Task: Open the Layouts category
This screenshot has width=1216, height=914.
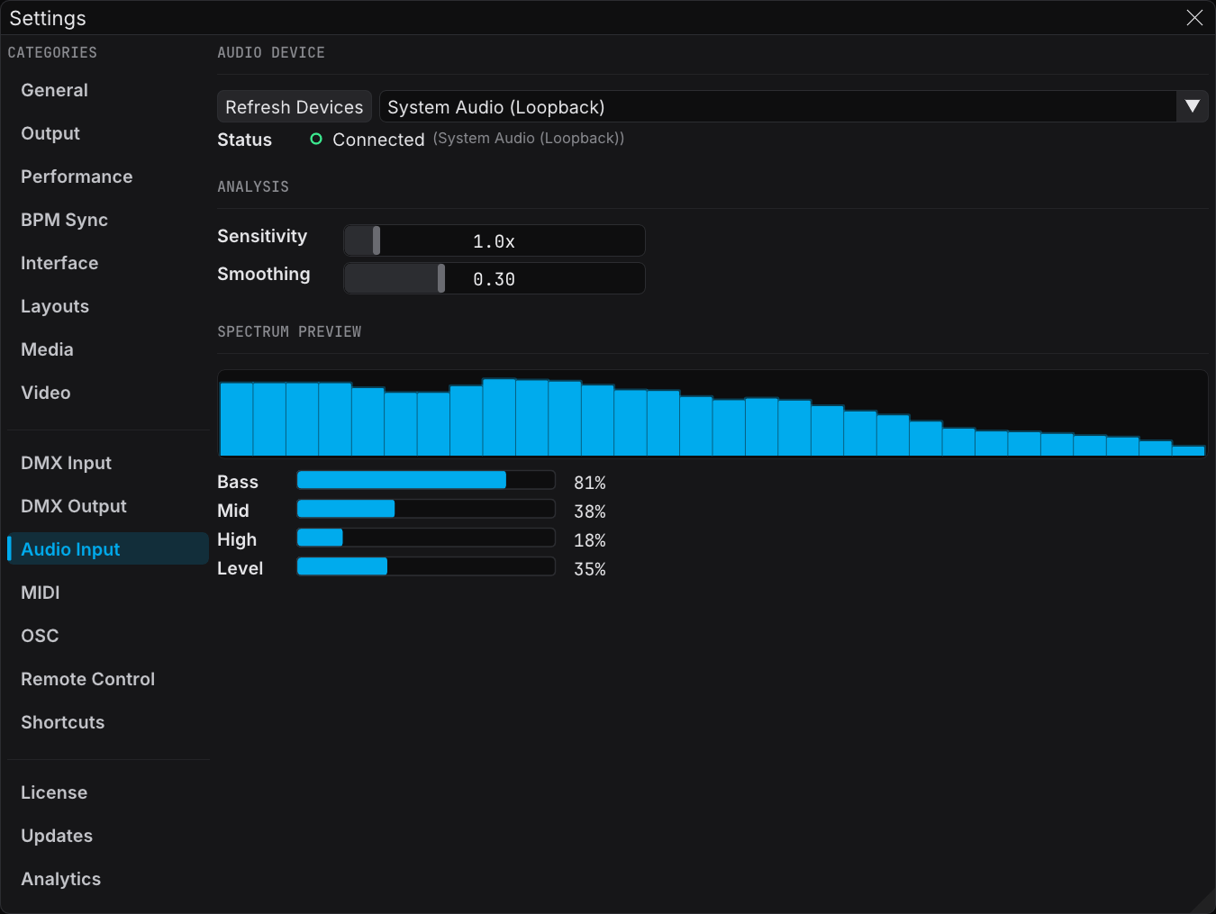Action: pyautogui.click(x=108, y=306)
